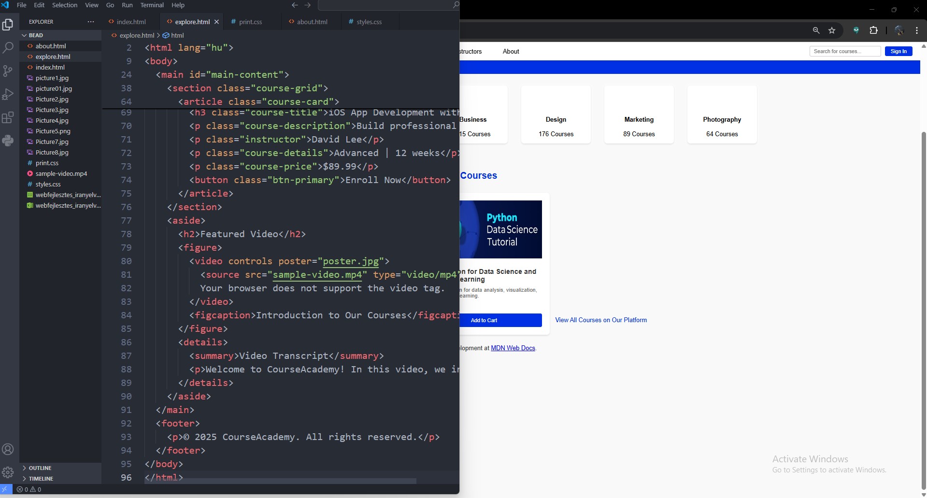Screen dimensions: 927x498
Task: Open the browser Extensions puzzle icon
Action: (873, 30)
